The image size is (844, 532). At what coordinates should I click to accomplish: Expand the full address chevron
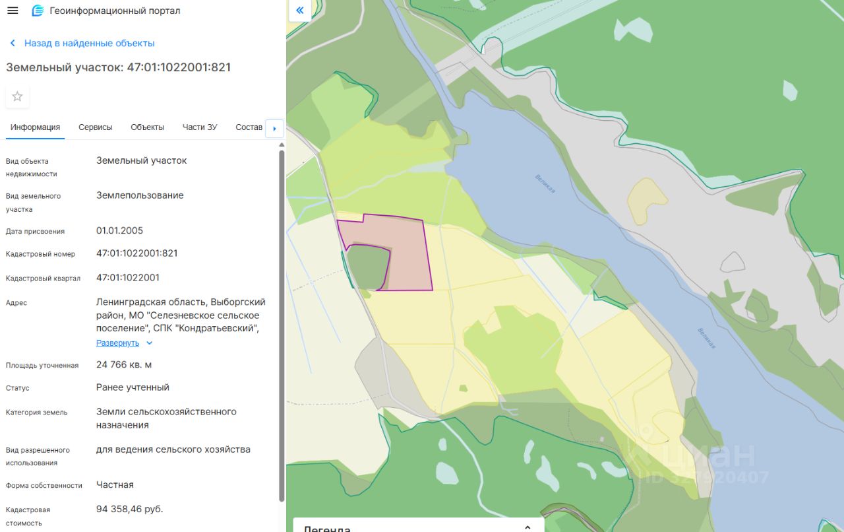[x=149, y=343]
